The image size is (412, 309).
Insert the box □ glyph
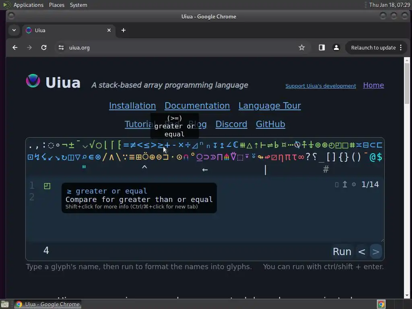(x=345, y=145)
